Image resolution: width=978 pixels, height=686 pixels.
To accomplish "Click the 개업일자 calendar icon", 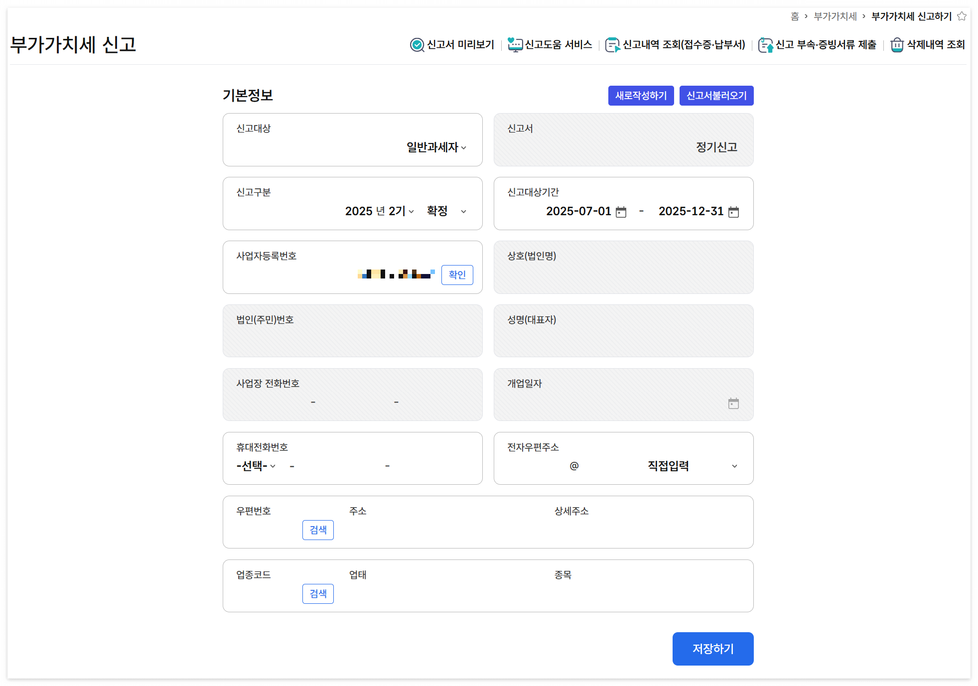I will (733, 404).
